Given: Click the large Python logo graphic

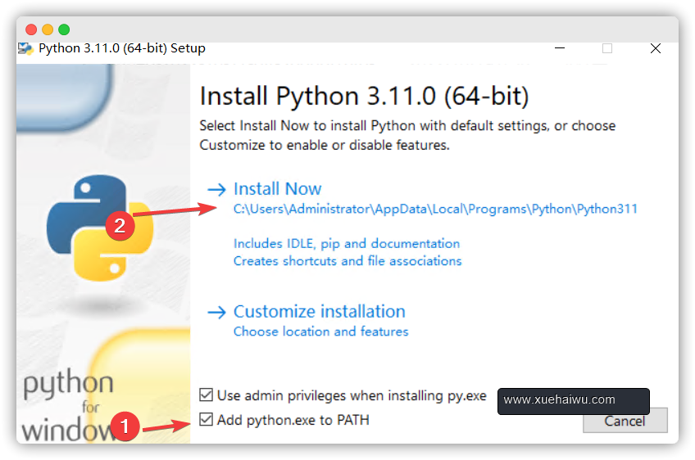Looking at the screenshot, I should pyautogui.click(x=100, y=228).
